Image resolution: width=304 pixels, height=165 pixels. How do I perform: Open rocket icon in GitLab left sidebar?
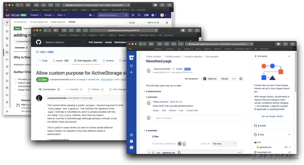(7, 67)
